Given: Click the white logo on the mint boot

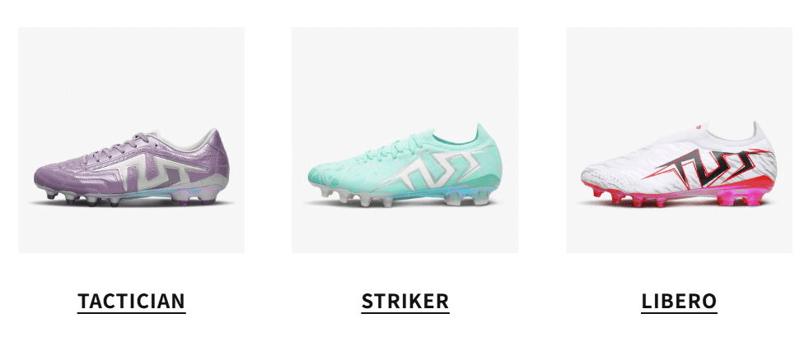Looking at the screenshot, I should (433, 172).
